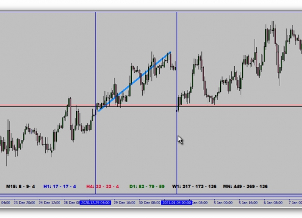Select the left vertical line at 2020.12.29
The width and height of the screenshot is (302, 218).
(95, 57)
